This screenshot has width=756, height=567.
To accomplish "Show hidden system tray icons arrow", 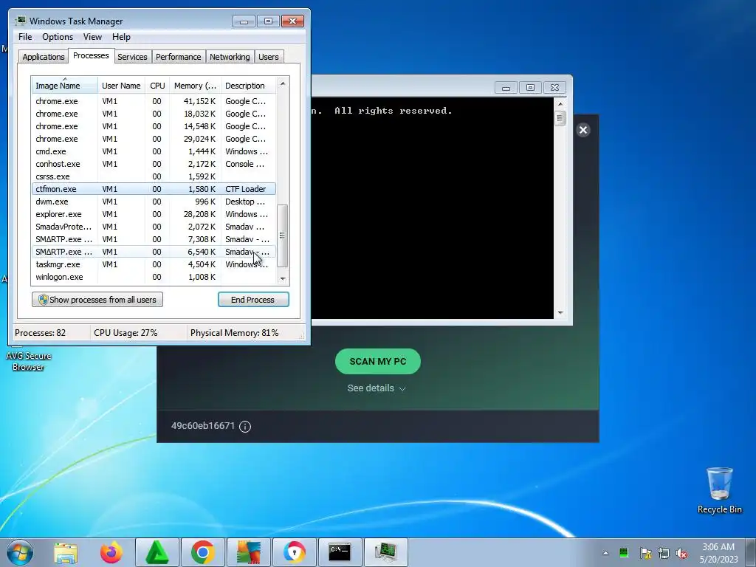I will pyautogui.click(x=605, y=553).
